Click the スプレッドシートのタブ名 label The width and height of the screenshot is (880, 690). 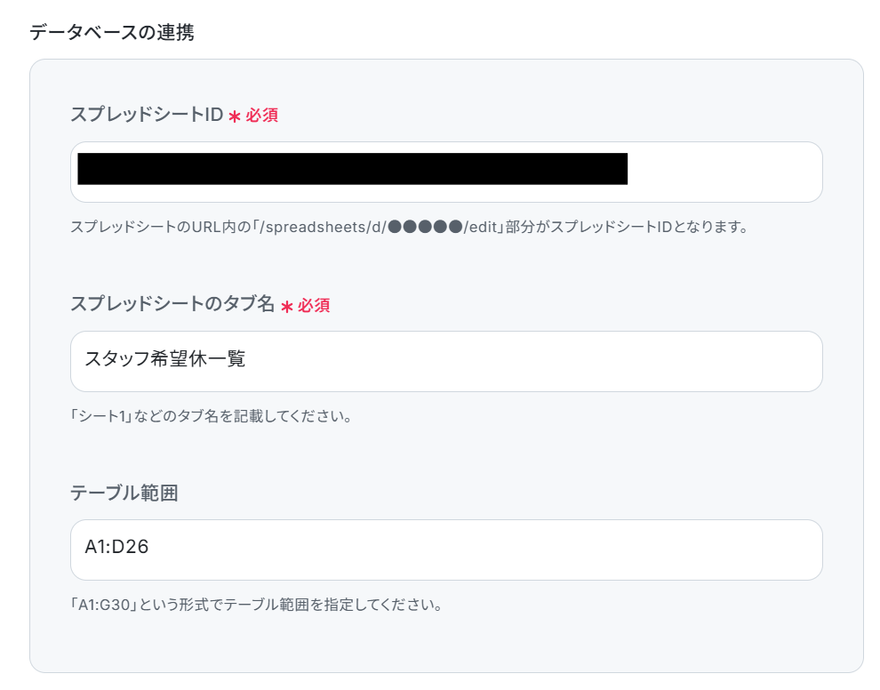pos(172,304)
